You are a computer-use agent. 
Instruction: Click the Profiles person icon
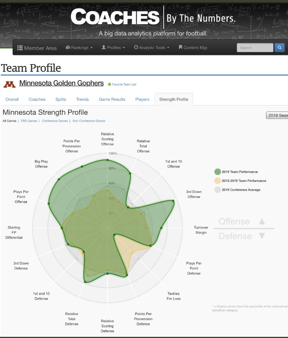click(104, 47)
